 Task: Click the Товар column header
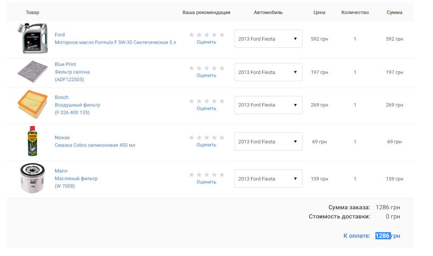coord(32,13)
